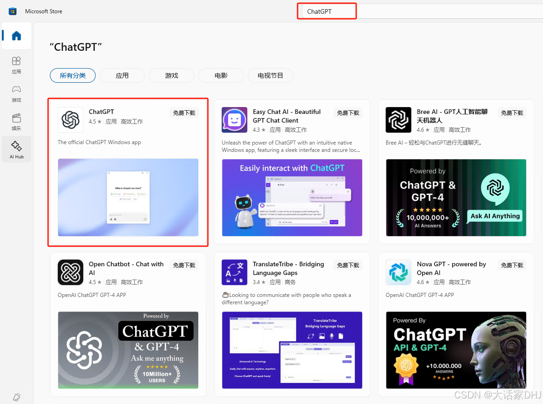Open the AI Hub sidebar section
The width and height of the screenshot is (543, 404).
pos(16,150)
